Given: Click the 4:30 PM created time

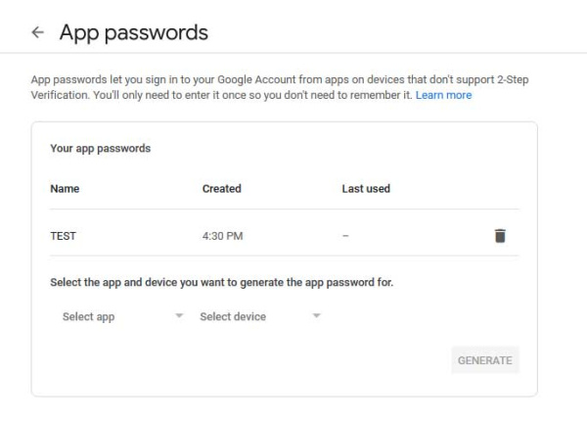Looking at the screenshot, I should 222,236.
